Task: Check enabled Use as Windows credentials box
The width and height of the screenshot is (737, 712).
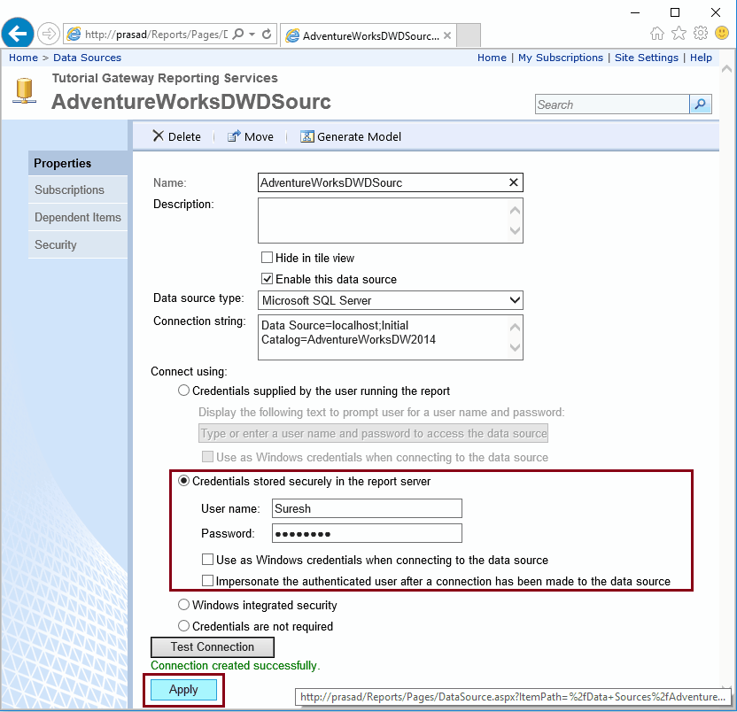Action: click(207, 560)
